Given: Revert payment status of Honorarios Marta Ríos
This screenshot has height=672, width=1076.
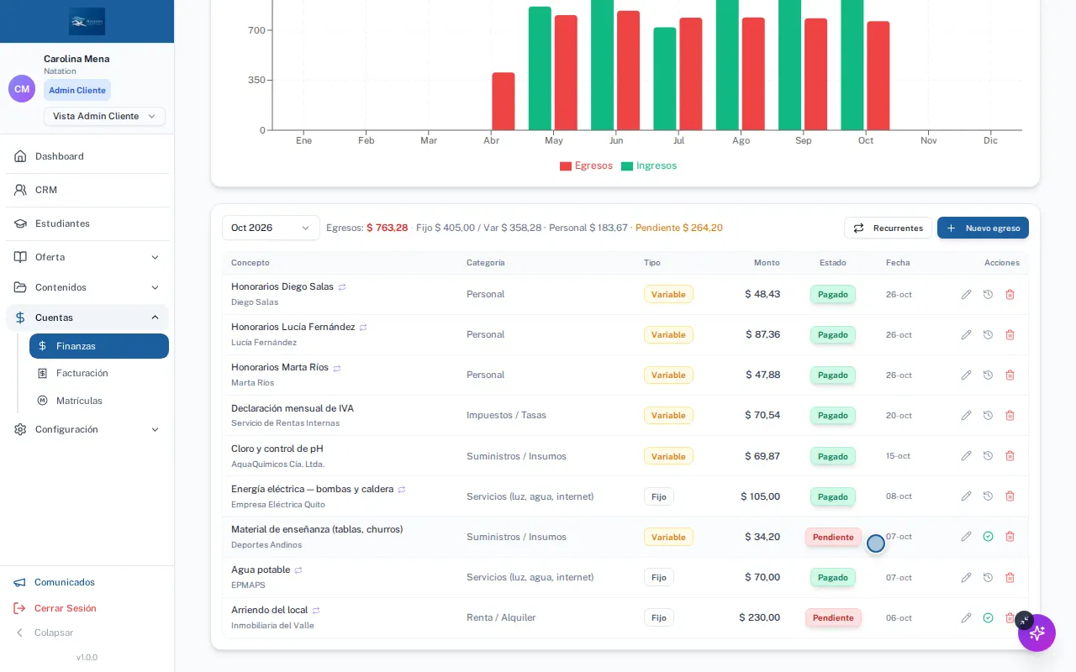Looking at the screenshot, I should [x=988, y=375].
